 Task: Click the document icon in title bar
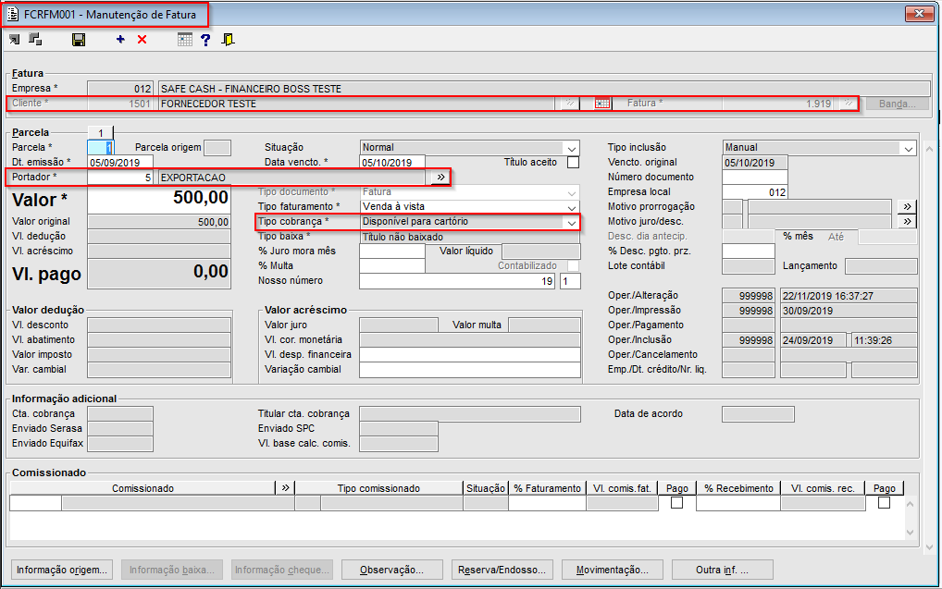pyautogui.click(x=12, y=15)
